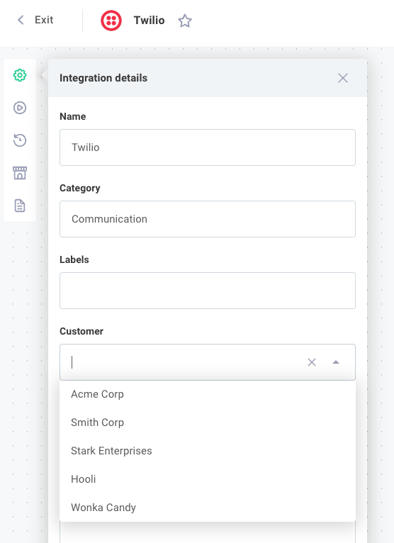Click the Twilio title text

[x=149, y=21]
